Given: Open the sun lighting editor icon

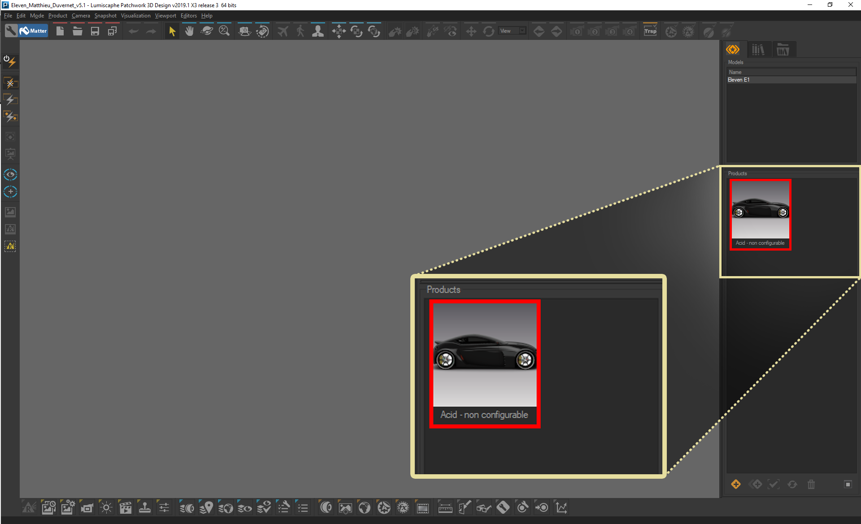Looking at the screenshot, I should [x=106, y=507].
